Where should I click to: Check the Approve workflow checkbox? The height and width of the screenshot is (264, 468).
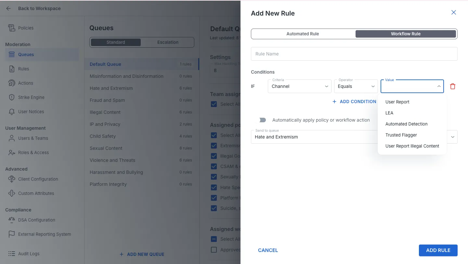(x=214, y=250)
